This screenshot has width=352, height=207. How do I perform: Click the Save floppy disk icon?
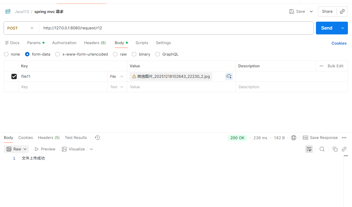coord(291,11)
